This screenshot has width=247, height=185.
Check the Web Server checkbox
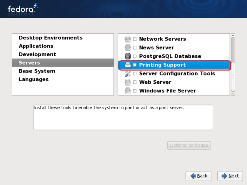click(x=135, y=82)
